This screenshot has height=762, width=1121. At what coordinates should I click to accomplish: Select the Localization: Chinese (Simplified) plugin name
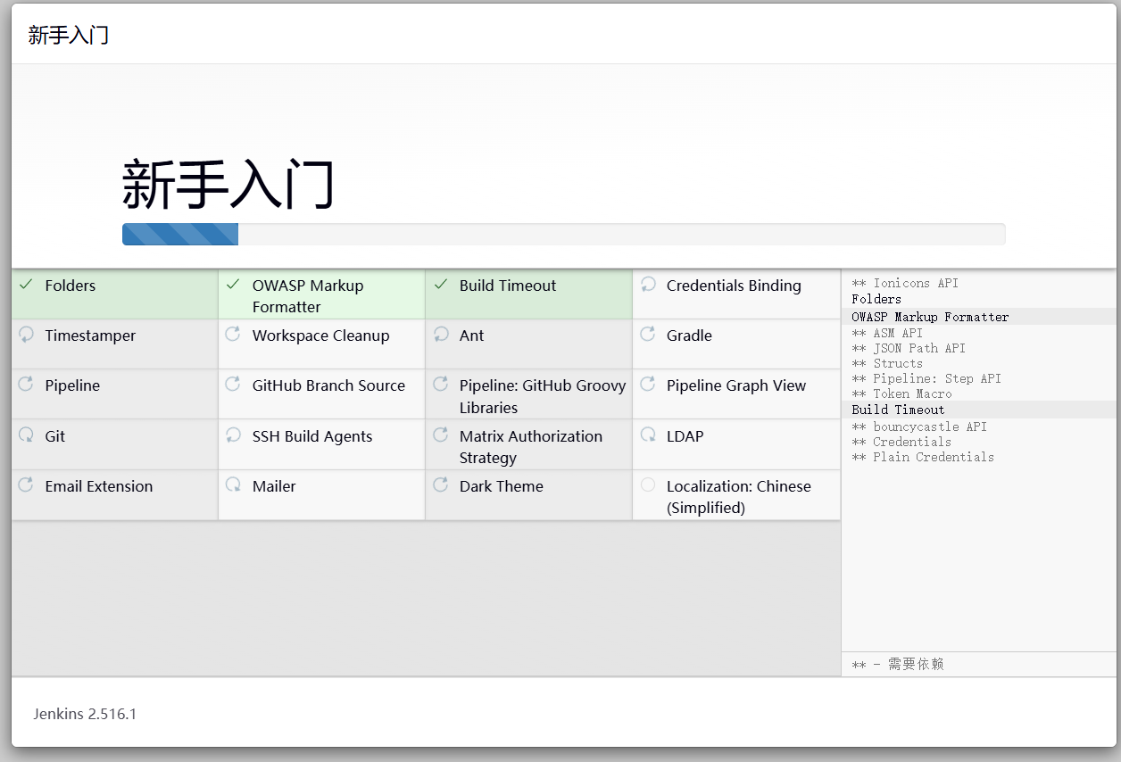click(739, 497)
